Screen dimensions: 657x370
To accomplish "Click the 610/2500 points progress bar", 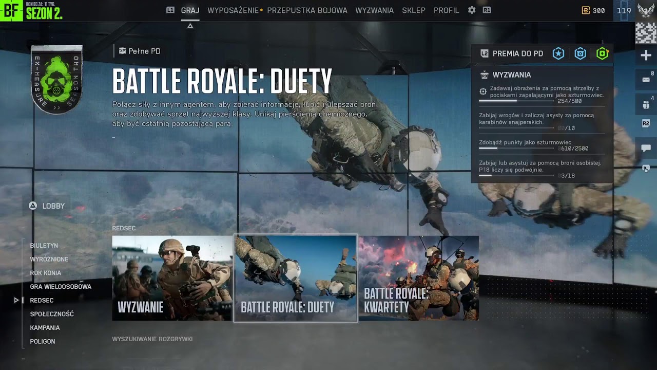I will (x=516, y=148).
